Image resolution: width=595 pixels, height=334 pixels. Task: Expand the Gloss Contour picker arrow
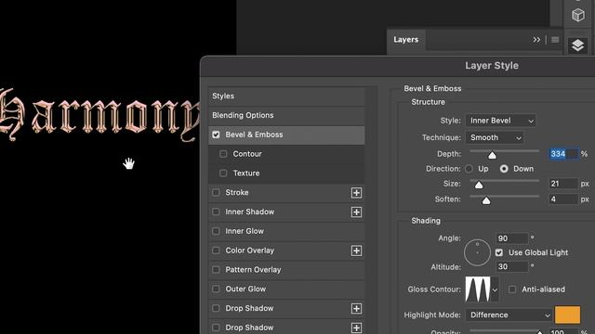[495, 290]
